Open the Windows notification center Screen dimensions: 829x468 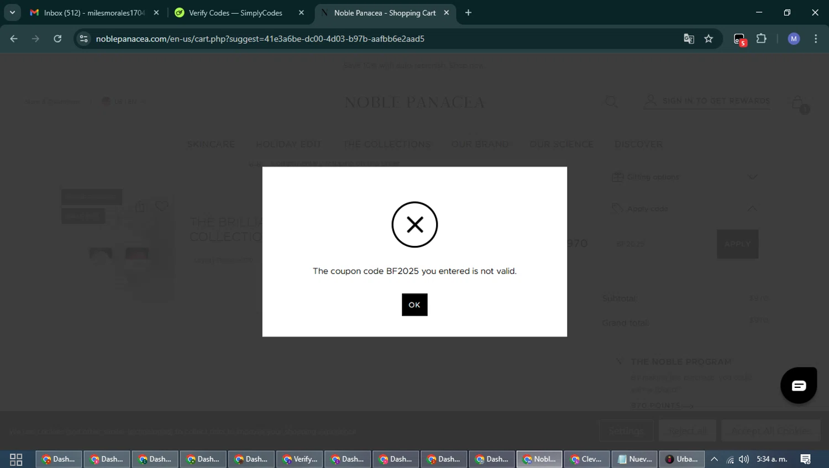coord(806,459)
